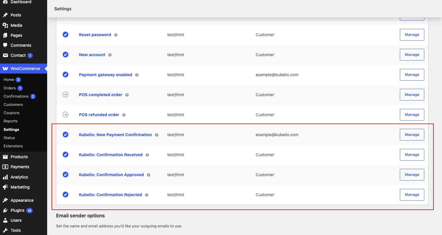
Task: Toggle checkmark for Kubelio: Confirmation Approved
Action: coord(65,174)
